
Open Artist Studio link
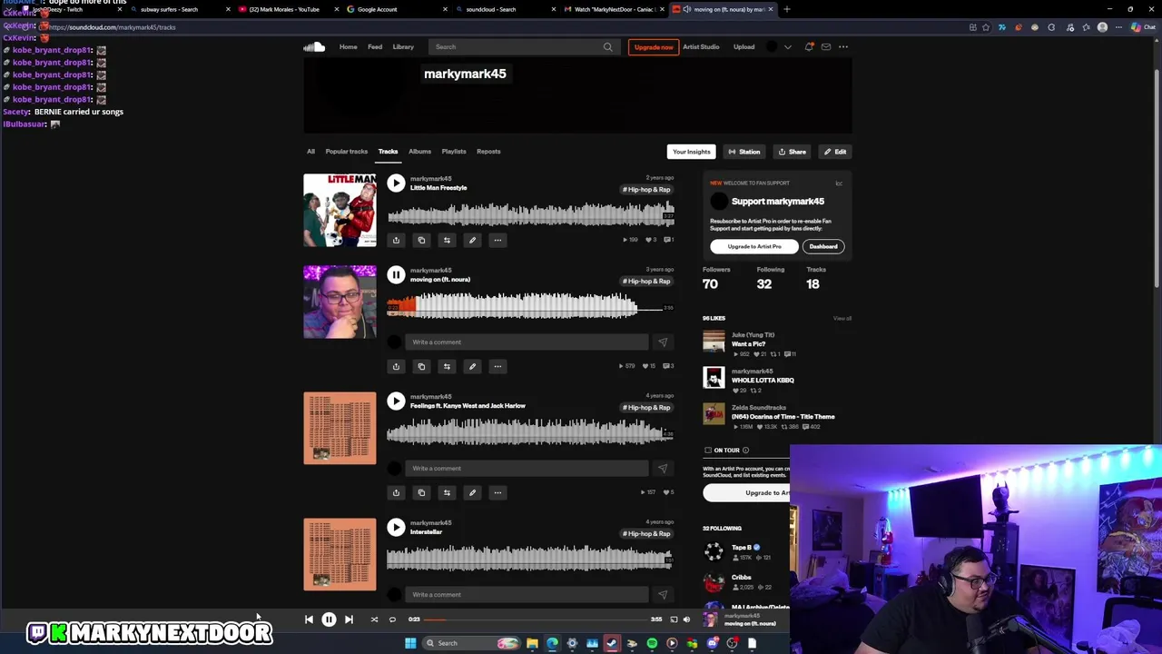[x=701, y=46]
